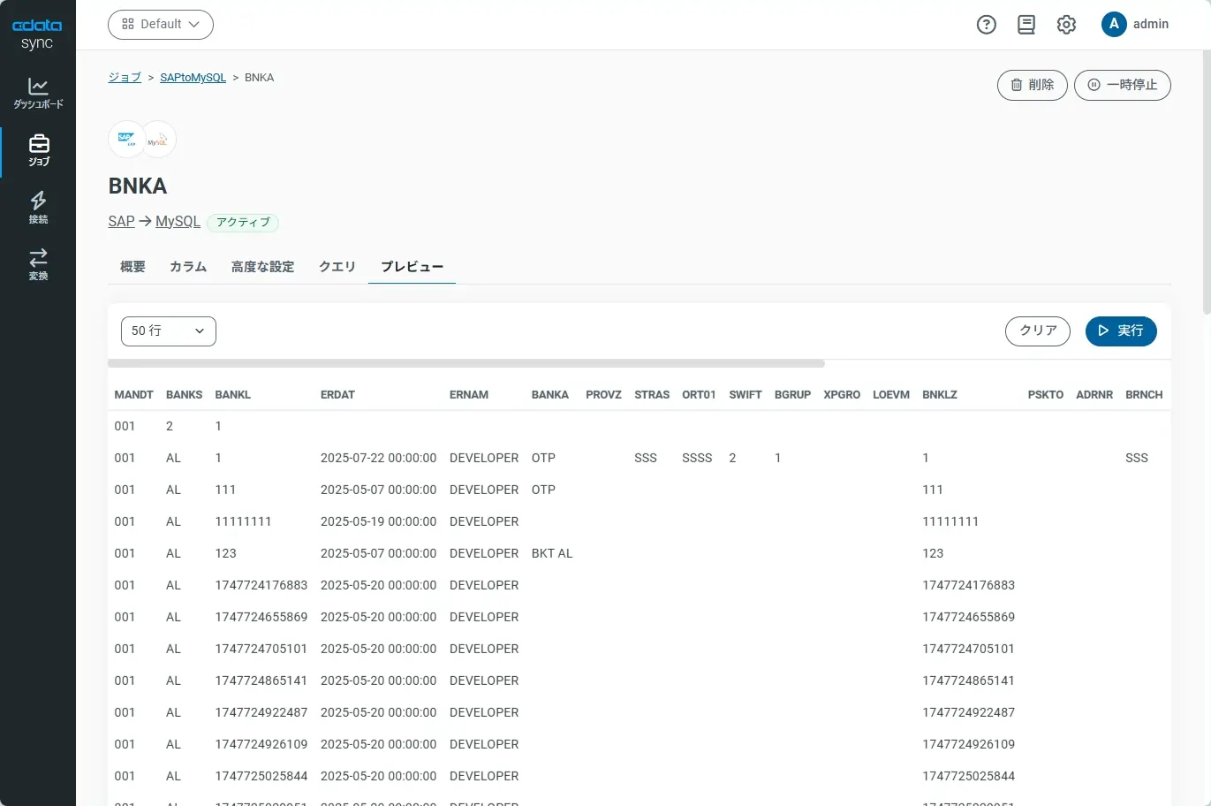Viewport: 1211px width, 806px height.
Task: Open the settings gear icon
Action: [x=1065, y=24]
